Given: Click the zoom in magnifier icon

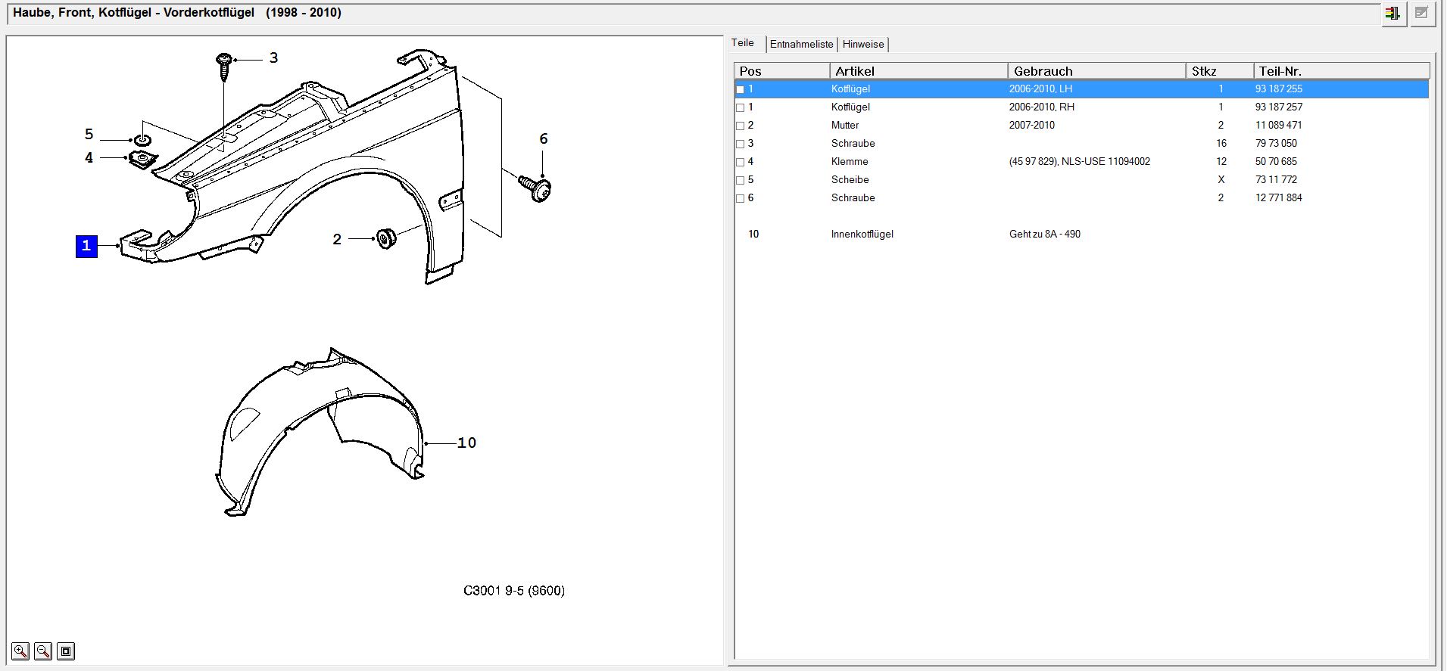Looking at the screenshot, I should (x=20, y=651).
